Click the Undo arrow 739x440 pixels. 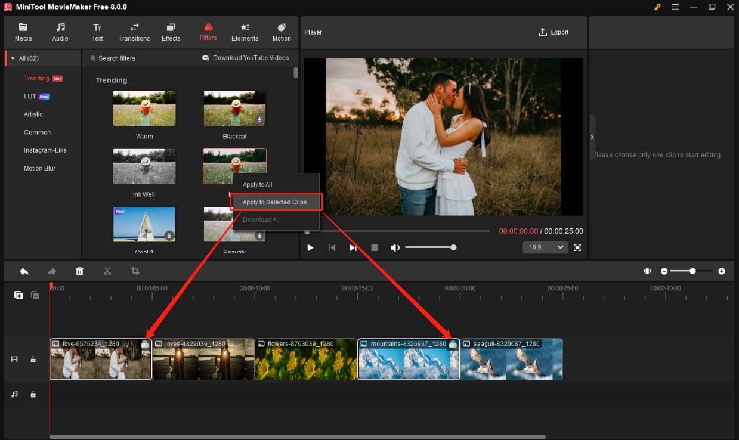24,271
